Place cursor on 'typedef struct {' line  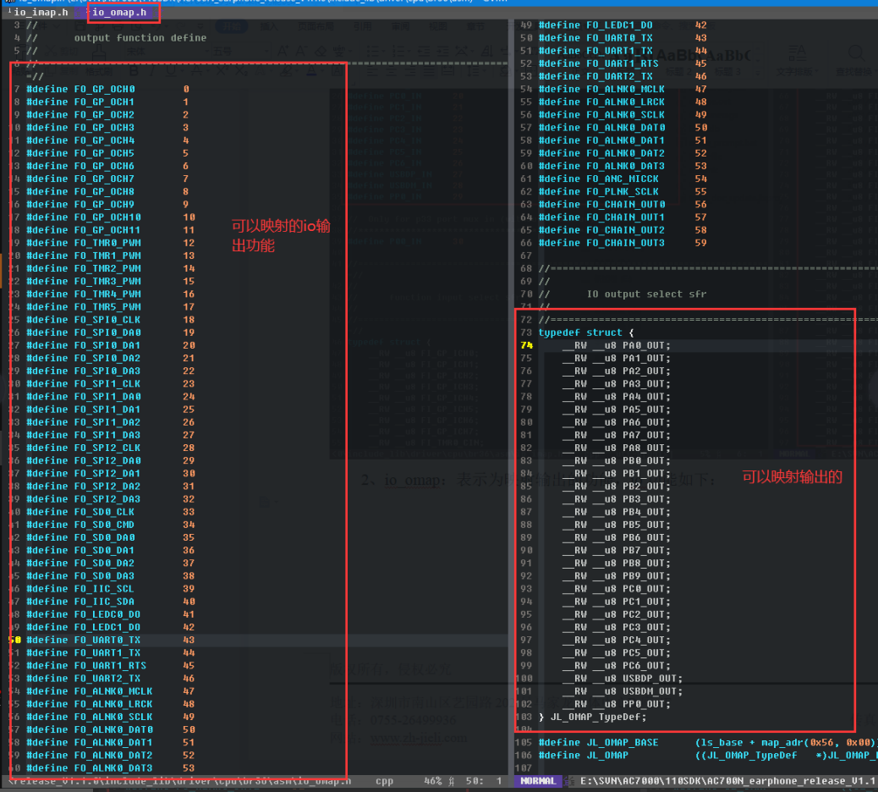click(585, 333)
